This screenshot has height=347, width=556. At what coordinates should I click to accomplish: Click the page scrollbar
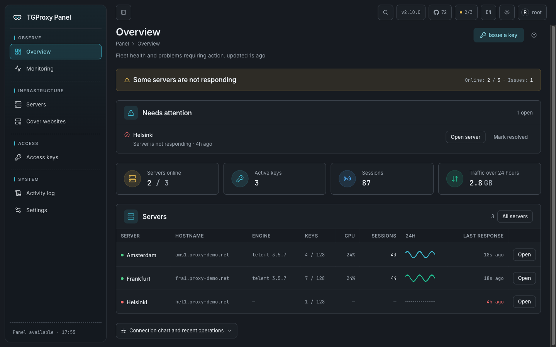point(553,185)
